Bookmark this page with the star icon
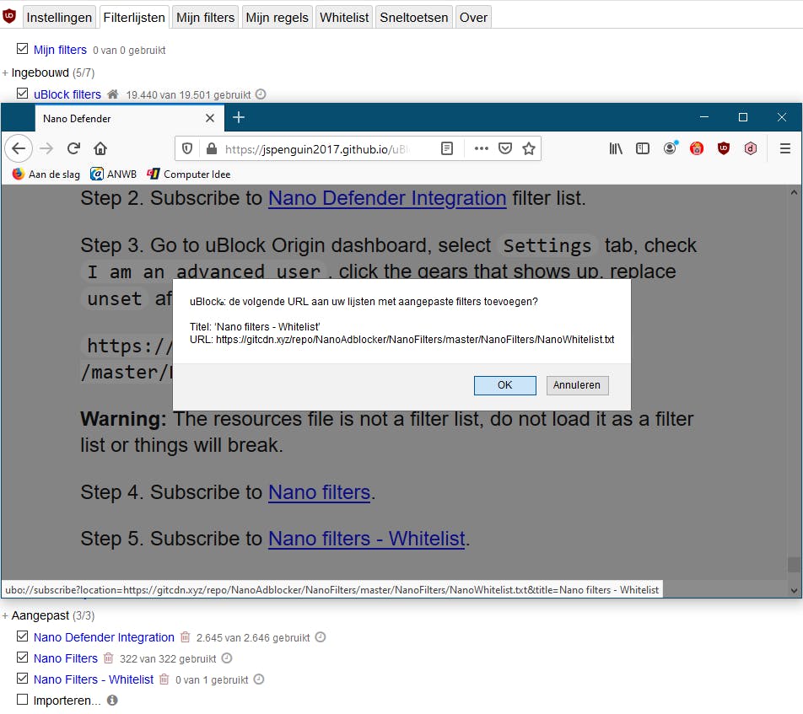 click(x=529, y=149)
